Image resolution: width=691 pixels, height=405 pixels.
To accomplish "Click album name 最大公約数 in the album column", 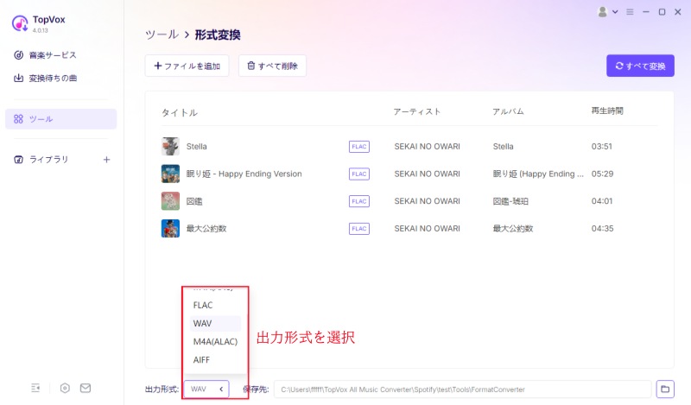I will pyautogui.click(x=513, y=228).
